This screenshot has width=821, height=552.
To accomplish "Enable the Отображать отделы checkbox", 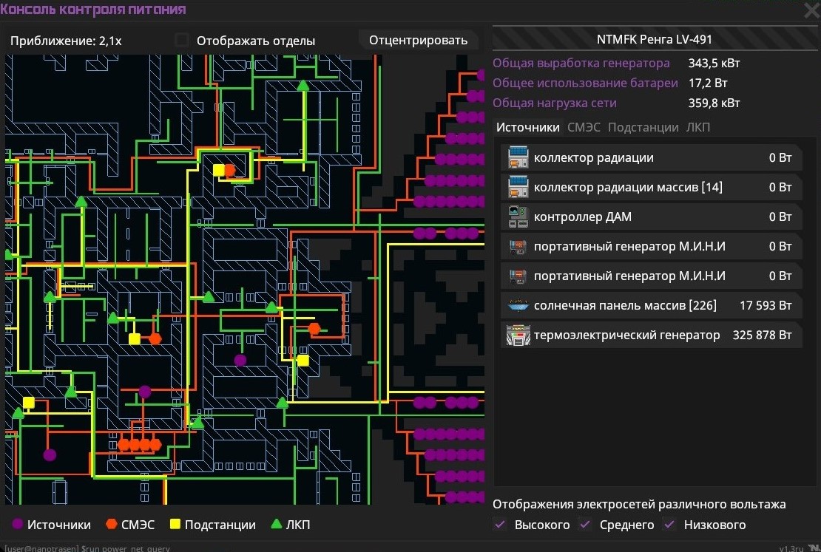I will coord(181,41).
